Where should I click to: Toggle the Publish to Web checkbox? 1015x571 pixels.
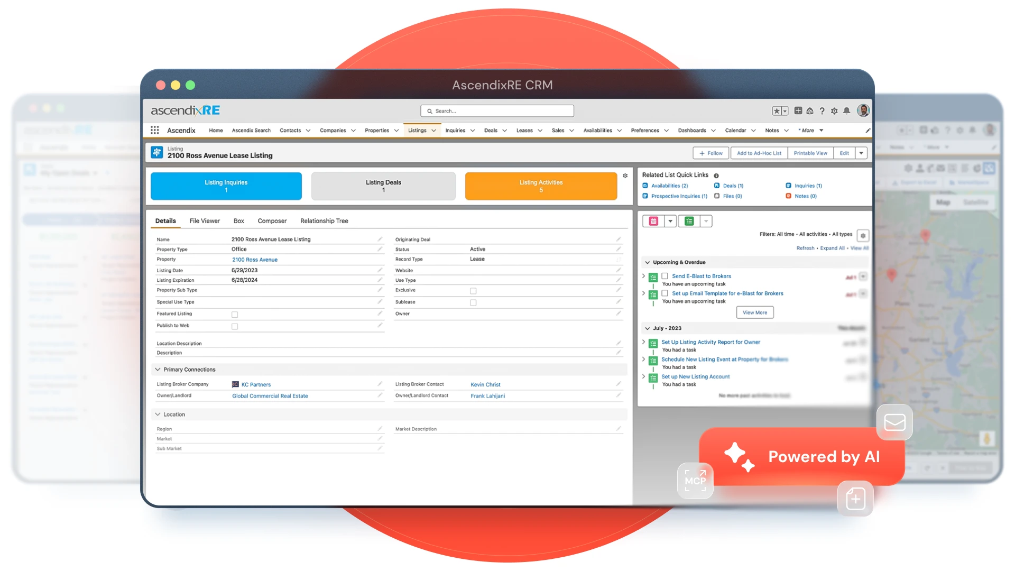[x=235, y=327]
